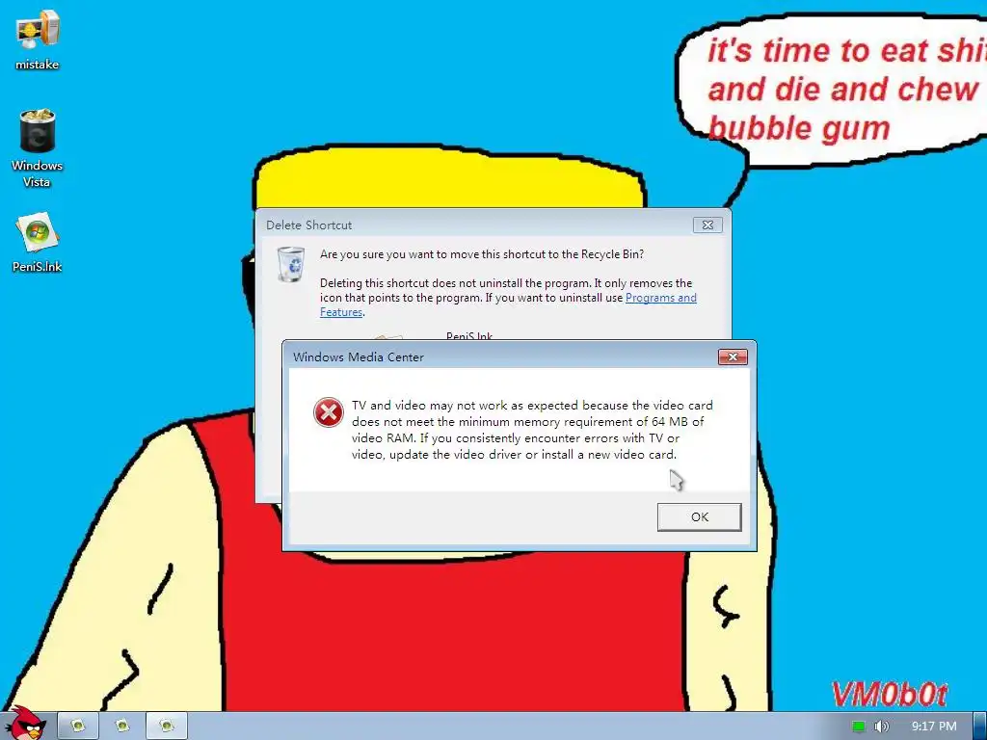The image size is (987, 740).
Task: Open the Angry Birds start button
Action: point(24,723)
